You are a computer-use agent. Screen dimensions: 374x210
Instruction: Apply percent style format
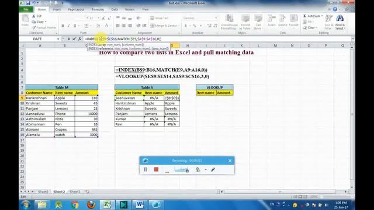(195, 26)
